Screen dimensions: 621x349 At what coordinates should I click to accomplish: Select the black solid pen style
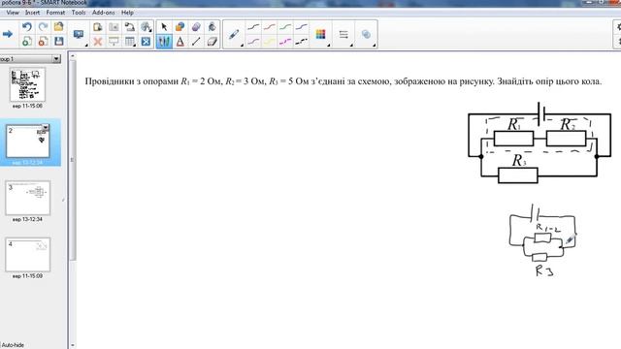253,27
